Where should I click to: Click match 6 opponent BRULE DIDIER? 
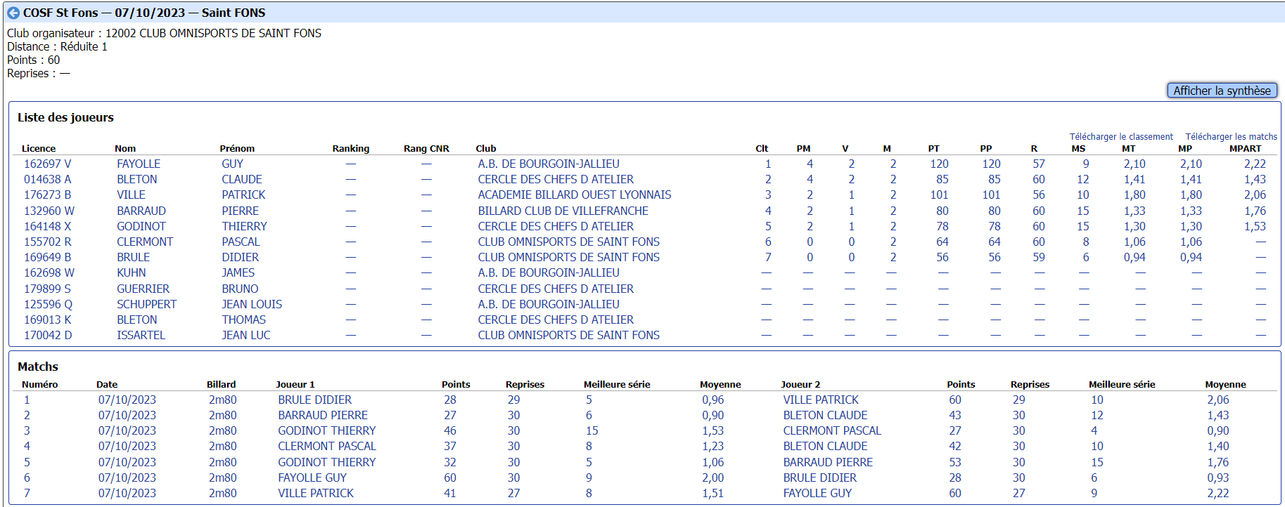(x=820, y=478)
